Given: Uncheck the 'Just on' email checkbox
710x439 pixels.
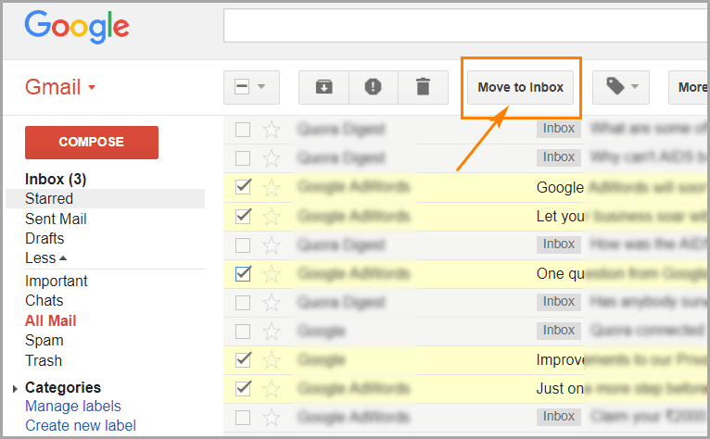Looking at the screenshot, I should (x=243, y=388).
